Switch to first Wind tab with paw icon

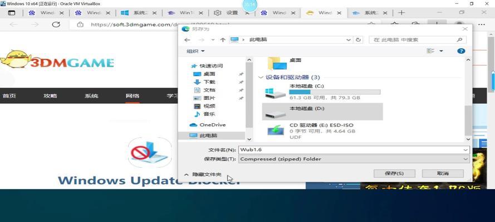click(47, 13)
